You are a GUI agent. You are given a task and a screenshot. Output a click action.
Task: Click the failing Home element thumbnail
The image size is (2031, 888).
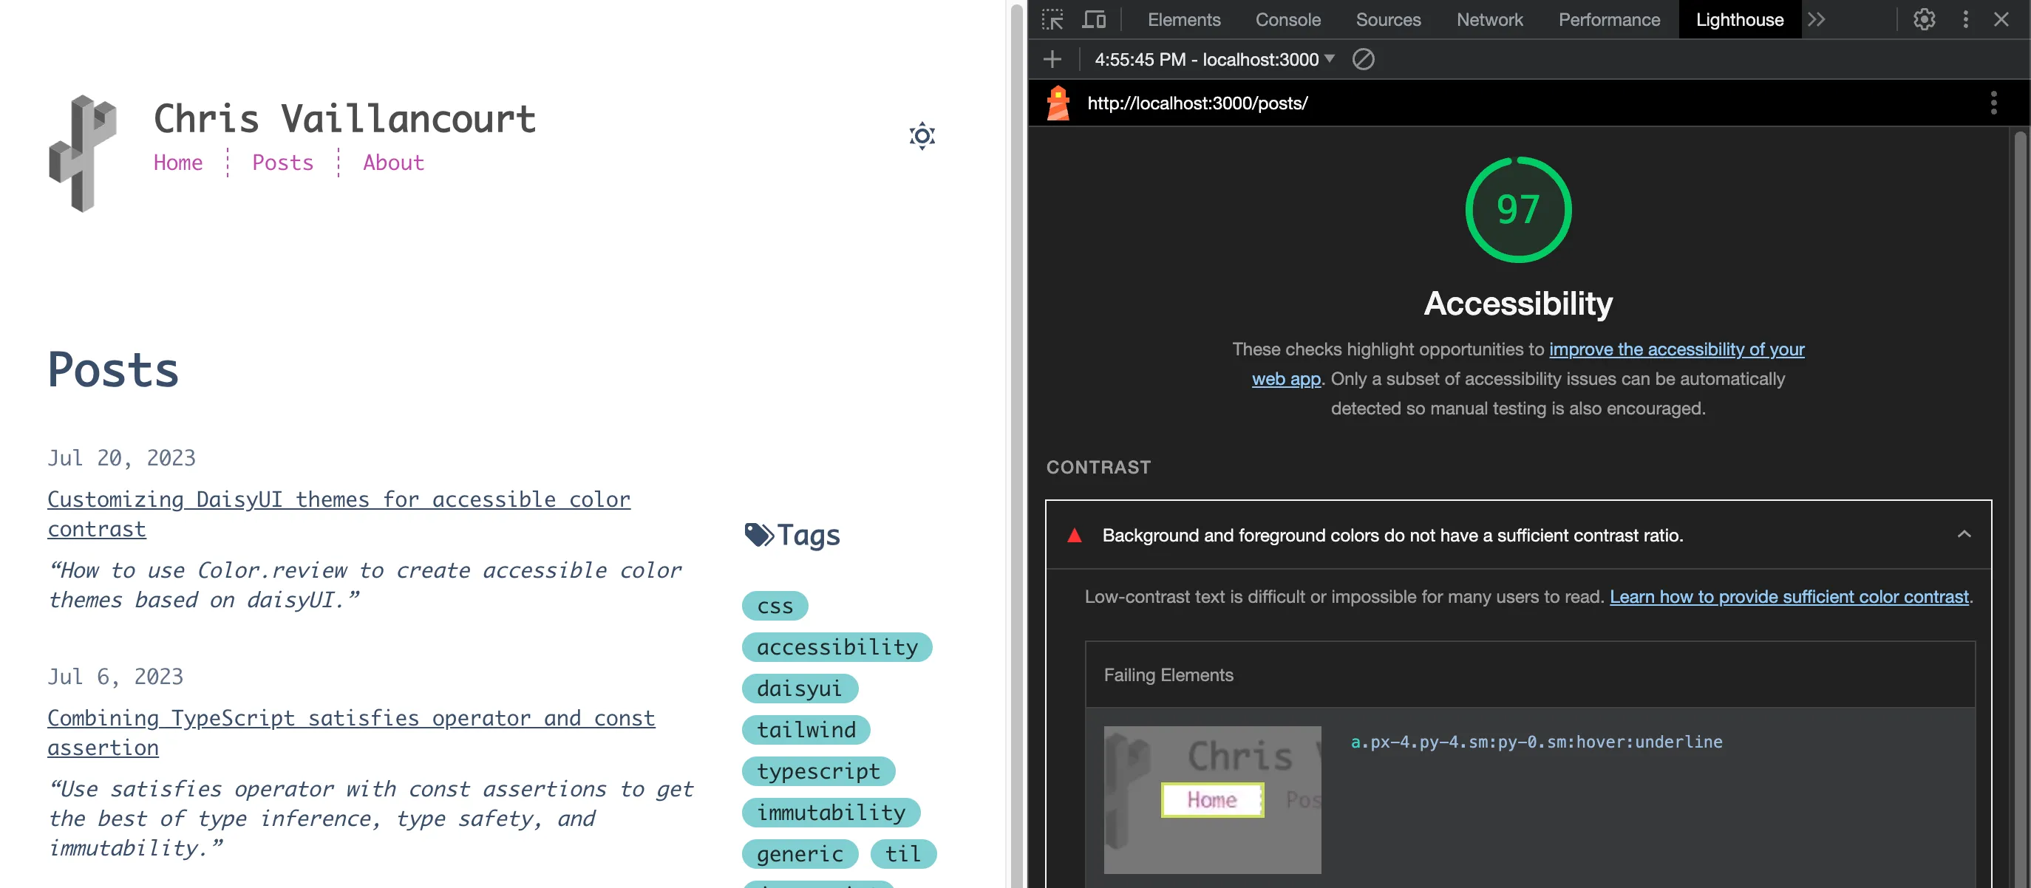[x=1212, y=799]
